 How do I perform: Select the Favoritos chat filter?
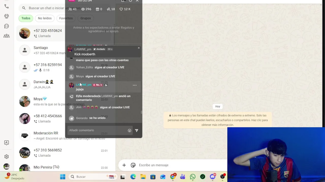pos(66,18)
